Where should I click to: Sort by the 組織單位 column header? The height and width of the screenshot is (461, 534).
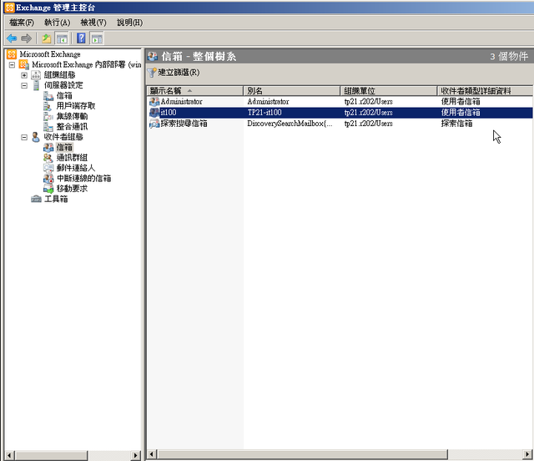click(x=389, y=91)
